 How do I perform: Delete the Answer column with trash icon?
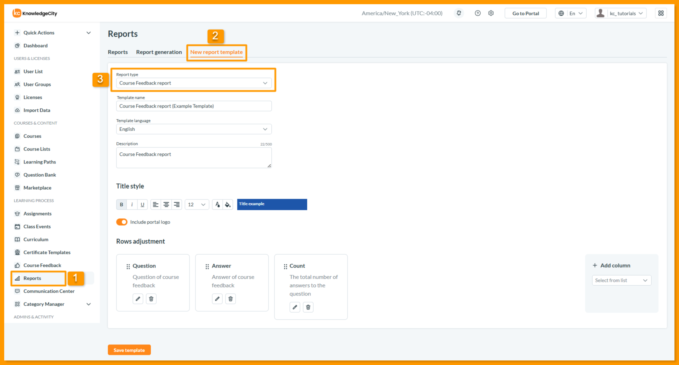pos(230,299)
